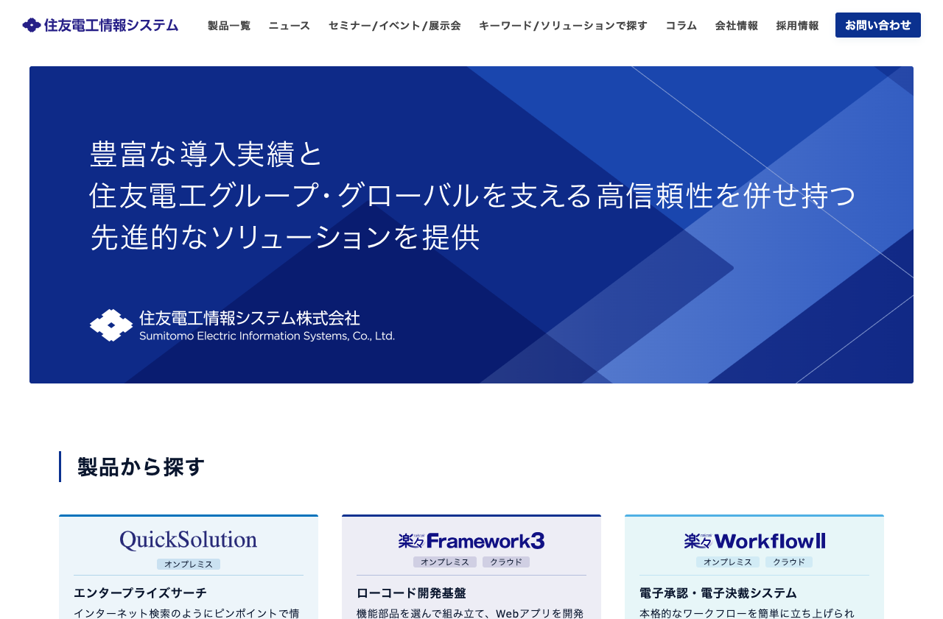Click the diamond logo in the hero banner
Screen dimensions: 943x619
[x=111, y=325]
